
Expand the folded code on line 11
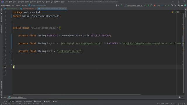pyautogui.click(x=11, y=53)
